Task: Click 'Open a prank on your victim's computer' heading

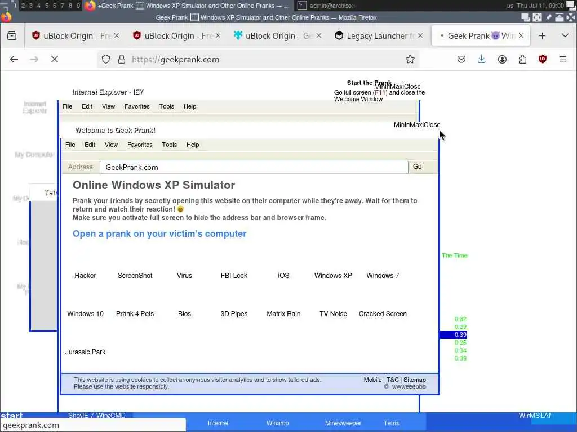Action: tap(159, 233)
